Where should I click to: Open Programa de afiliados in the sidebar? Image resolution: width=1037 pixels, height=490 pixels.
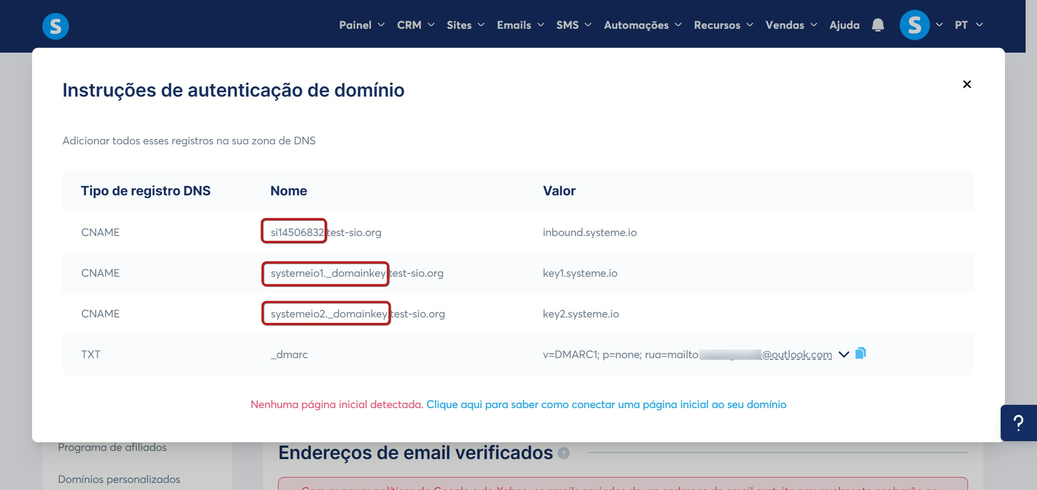(x=112, y=447)
